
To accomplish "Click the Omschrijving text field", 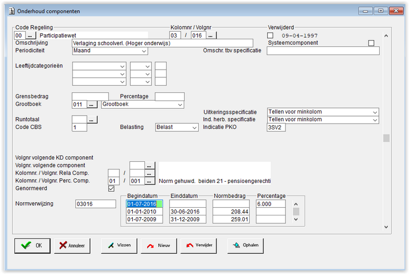I will (x=162, y=43).
